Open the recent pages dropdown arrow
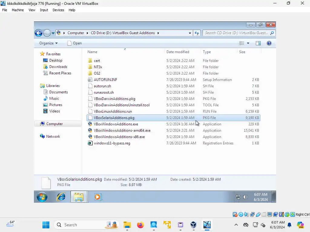Screen dimensions: 310x232 click(x=53, y=33)
